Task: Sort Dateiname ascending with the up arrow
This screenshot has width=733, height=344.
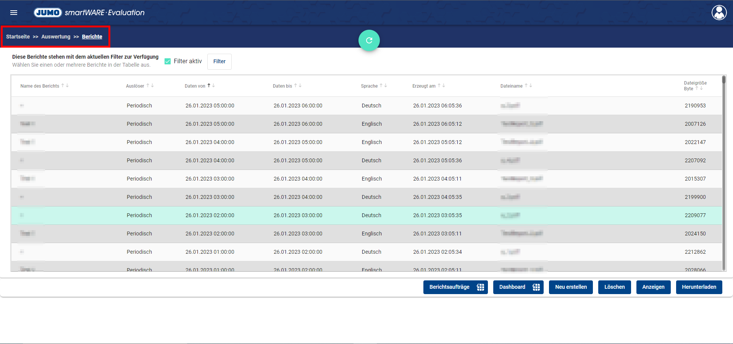Action: point(526,86)
